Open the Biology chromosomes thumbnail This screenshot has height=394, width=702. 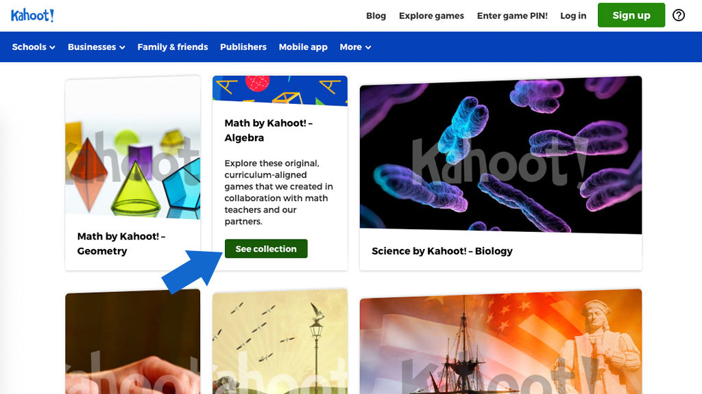click(x=500, y=155)
